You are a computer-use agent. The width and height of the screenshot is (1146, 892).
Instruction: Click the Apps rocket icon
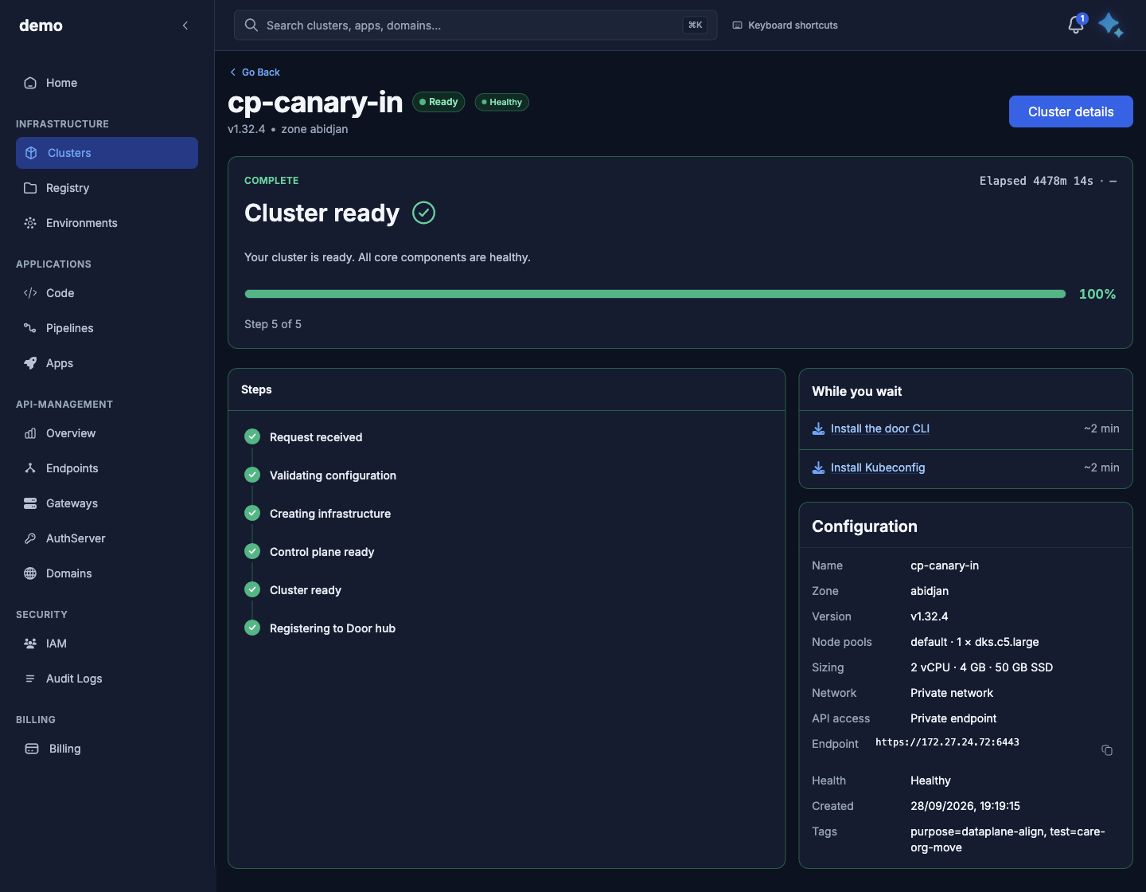click(30, 363)
